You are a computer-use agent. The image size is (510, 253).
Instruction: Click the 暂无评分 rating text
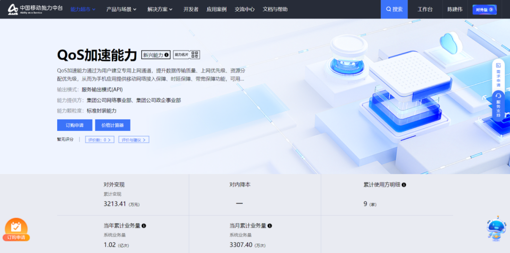tap(65, 140)
